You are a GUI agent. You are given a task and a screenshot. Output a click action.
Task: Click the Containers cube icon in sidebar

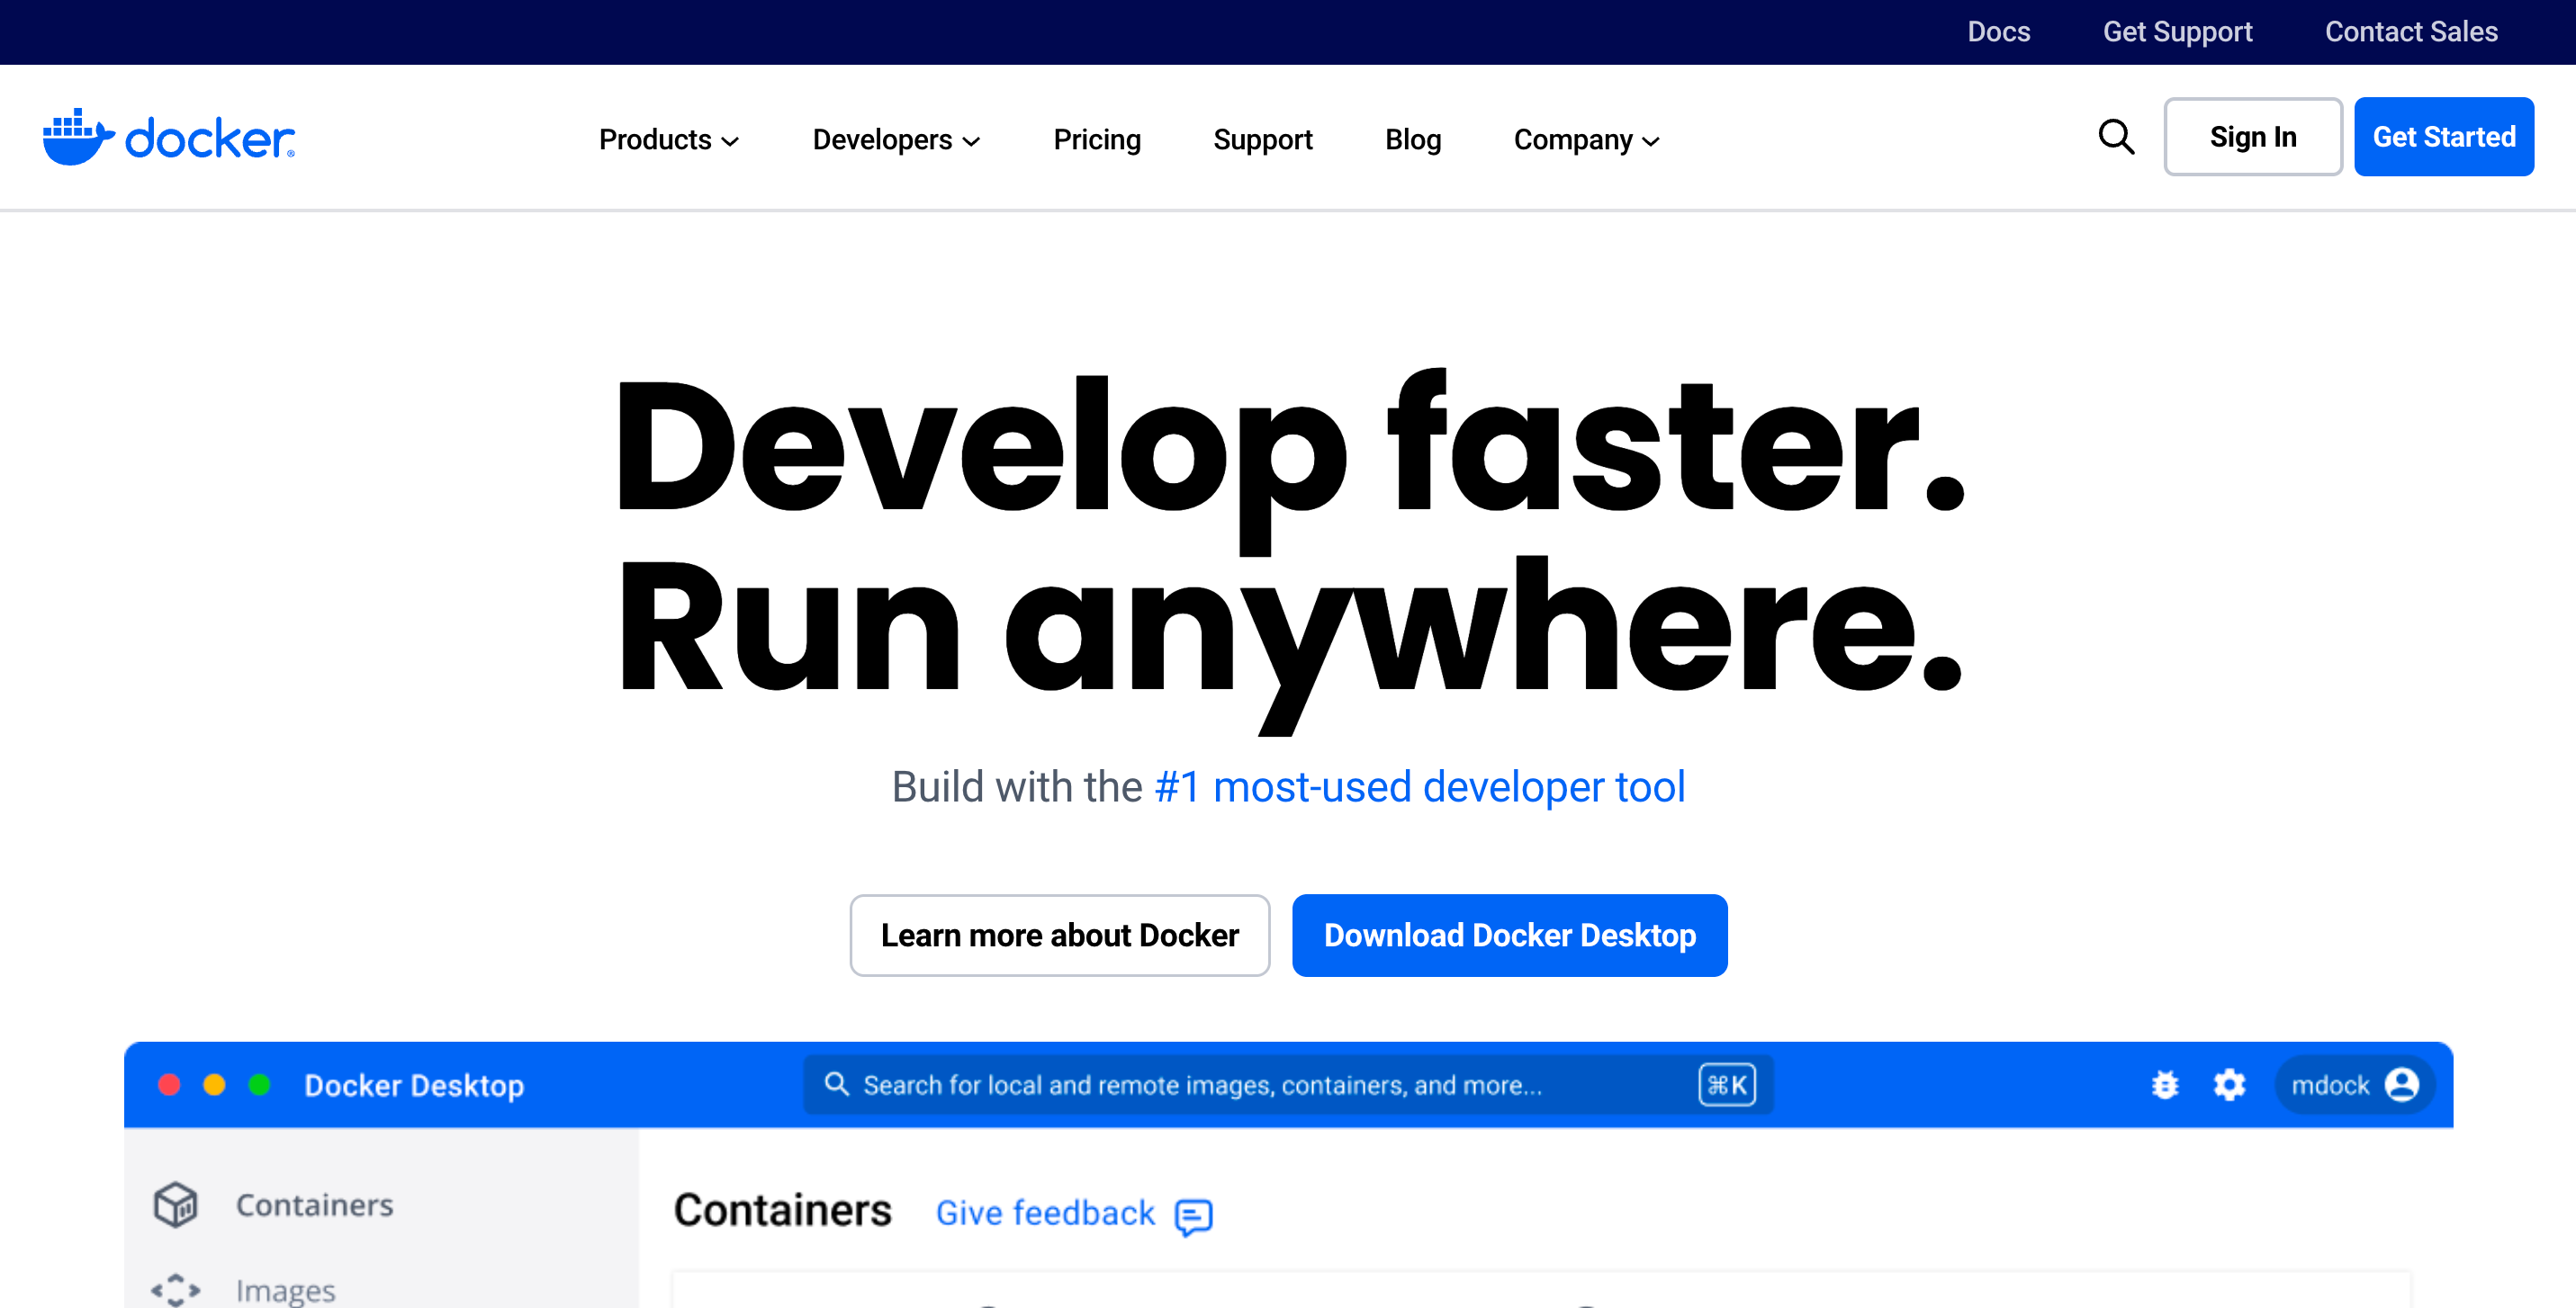point(176,1204)
